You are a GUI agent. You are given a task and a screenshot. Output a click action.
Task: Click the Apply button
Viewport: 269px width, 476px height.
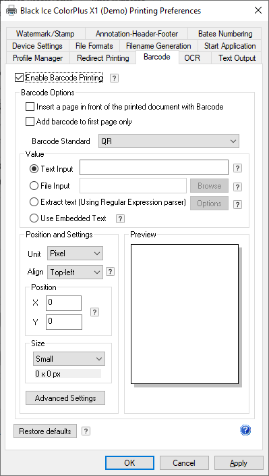tap(239, 463)
